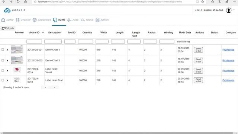Expand the Label Heart Text row

point(7,80)
